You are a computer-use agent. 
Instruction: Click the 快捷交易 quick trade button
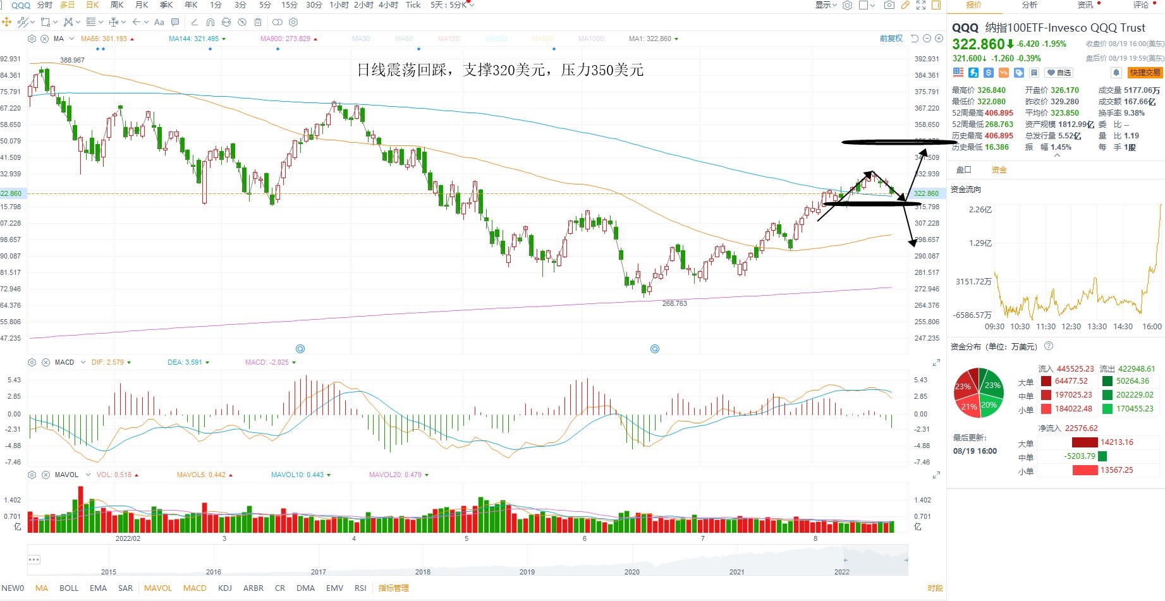pos(1145,73)
